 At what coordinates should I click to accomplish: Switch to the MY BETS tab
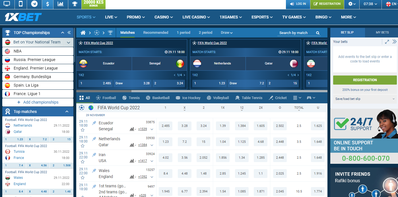(x=382, y=32)
